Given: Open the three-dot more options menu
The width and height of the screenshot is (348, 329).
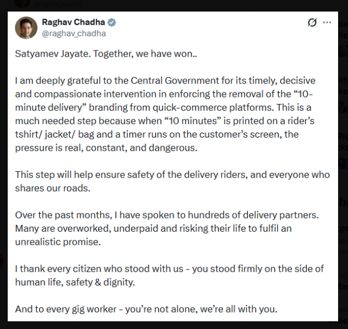Looking at the screenshot, I should click(x=327, y=23).
